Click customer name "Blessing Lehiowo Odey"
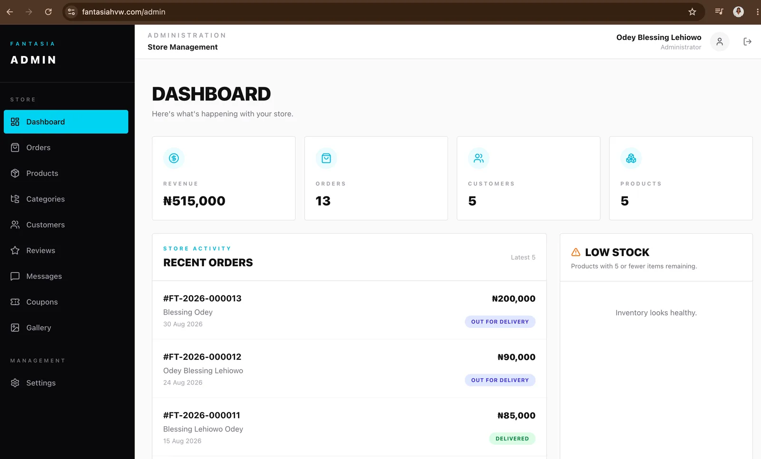The width and height of the screenshot is (761, 459). 203,429
